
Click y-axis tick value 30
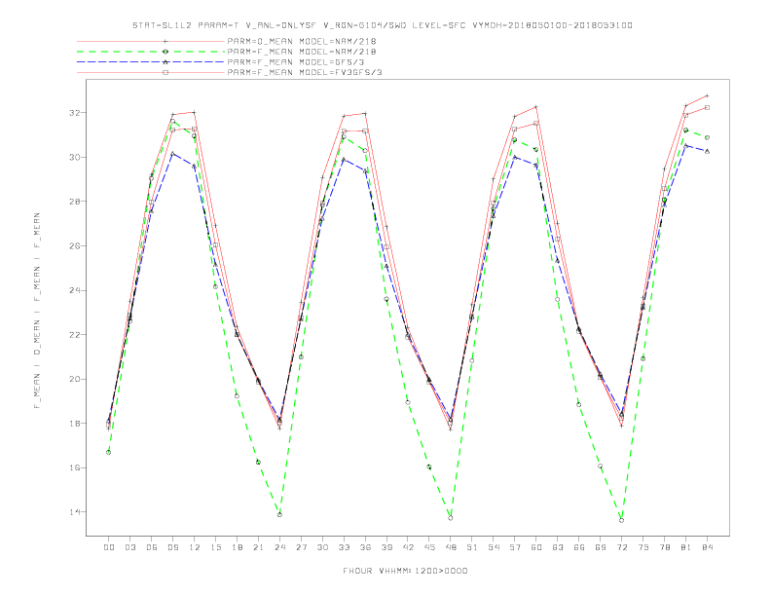[x=74, y=158]
